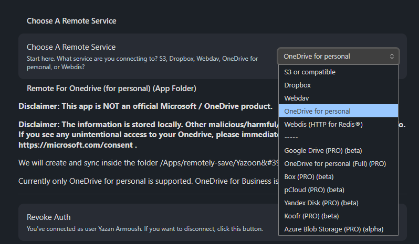Click the NOT an official Microsoft disclaimer
The height and width of the screenshot is (244, 419).
145,106
